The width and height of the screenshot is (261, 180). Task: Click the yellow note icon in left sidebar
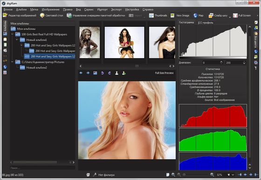point(5,39)
